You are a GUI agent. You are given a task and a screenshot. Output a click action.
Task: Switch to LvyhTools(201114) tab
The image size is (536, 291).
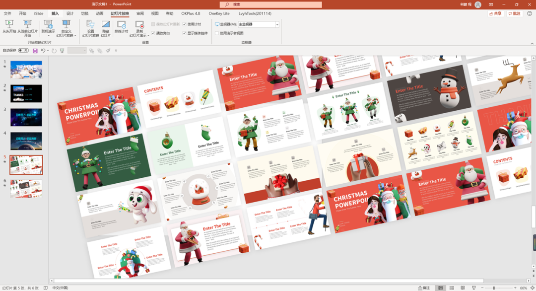(x=255, y=13)
